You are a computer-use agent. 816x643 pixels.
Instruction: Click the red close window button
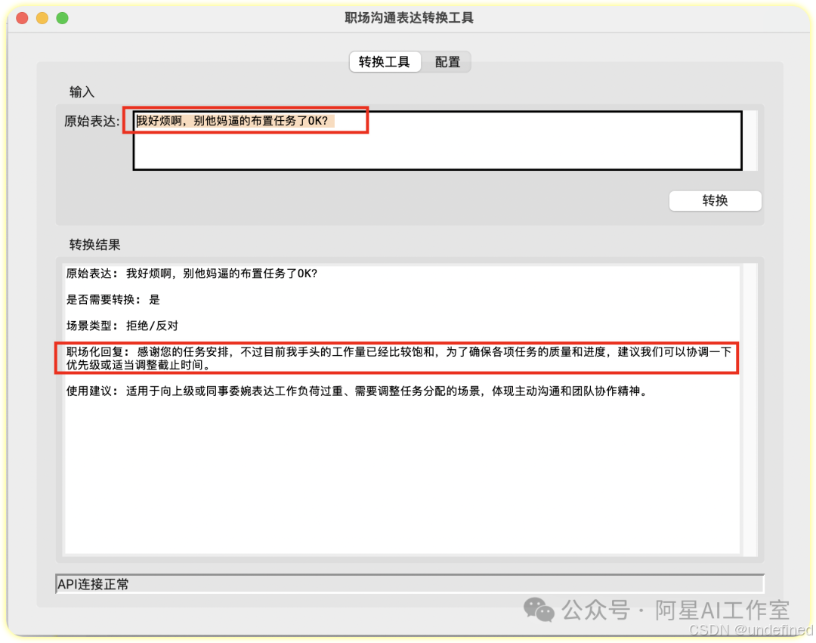(x=22, y=18)
